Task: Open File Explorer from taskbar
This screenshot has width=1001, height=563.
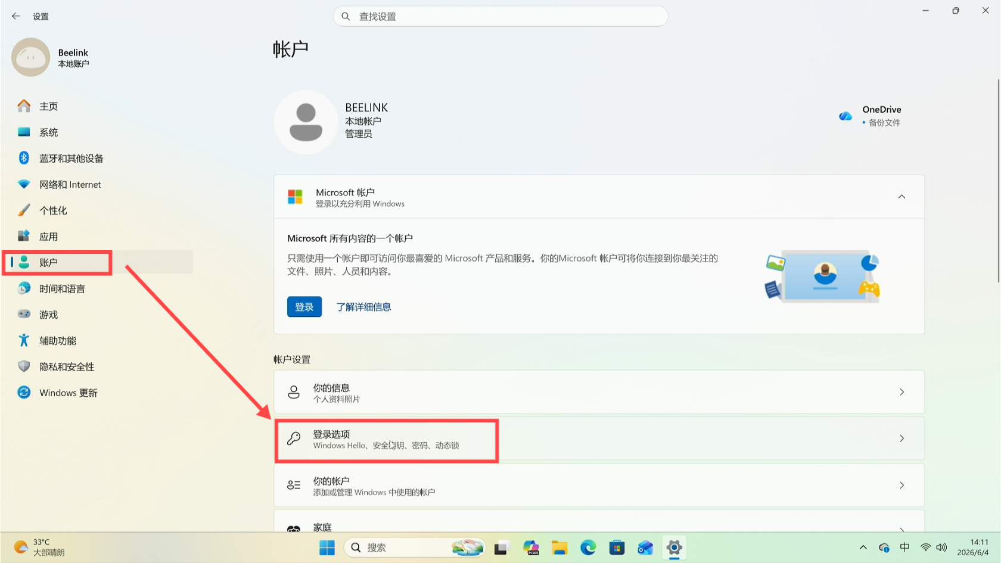Action: pyautogui.click(x=559, y=548)
